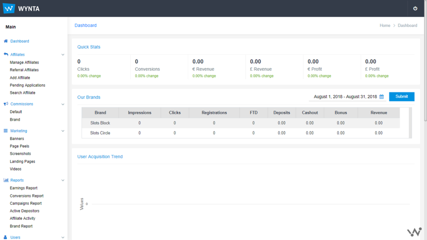Image resolution: width=427 pixels, height=240 pixels.
Task: Click the WYNTA logo icon
Action: (x=9, y=8)
